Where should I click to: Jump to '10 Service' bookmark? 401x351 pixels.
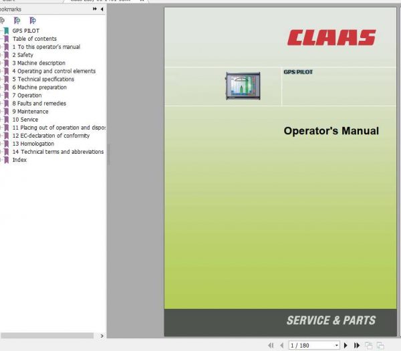25,120
